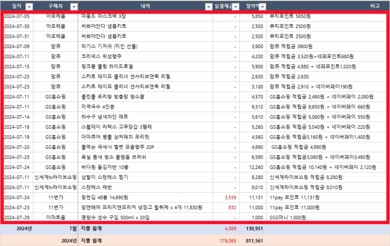Select the July total savings 130,951

pyautogui.click(x=255, y=229)
